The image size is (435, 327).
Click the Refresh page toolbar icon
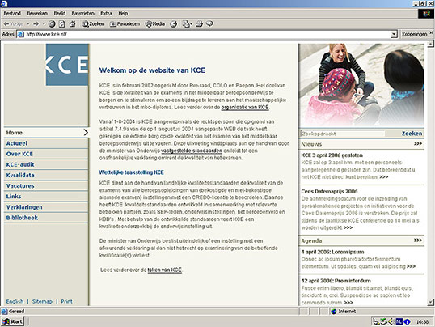click(62, 24)
